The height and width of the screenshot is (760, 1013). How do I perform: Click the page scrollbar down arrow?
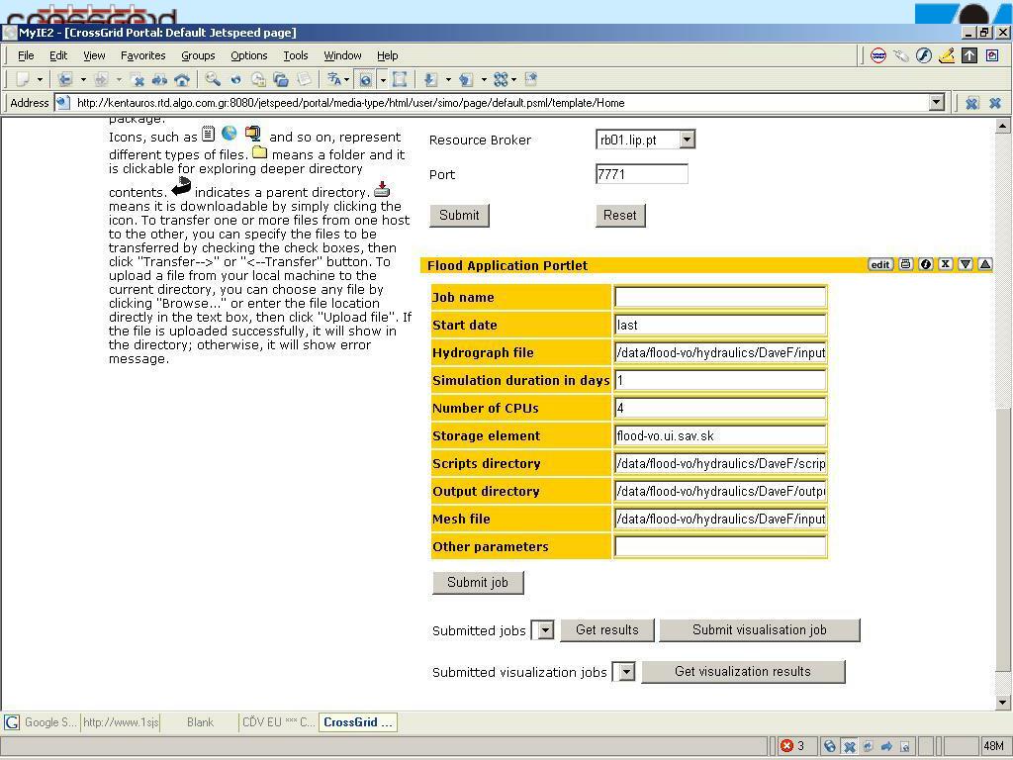(x=1003, y=702)
